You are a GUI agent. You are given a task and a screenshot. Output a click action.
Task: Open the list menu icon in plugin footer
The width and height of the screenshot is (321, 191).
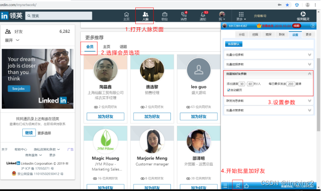point(225,186)
